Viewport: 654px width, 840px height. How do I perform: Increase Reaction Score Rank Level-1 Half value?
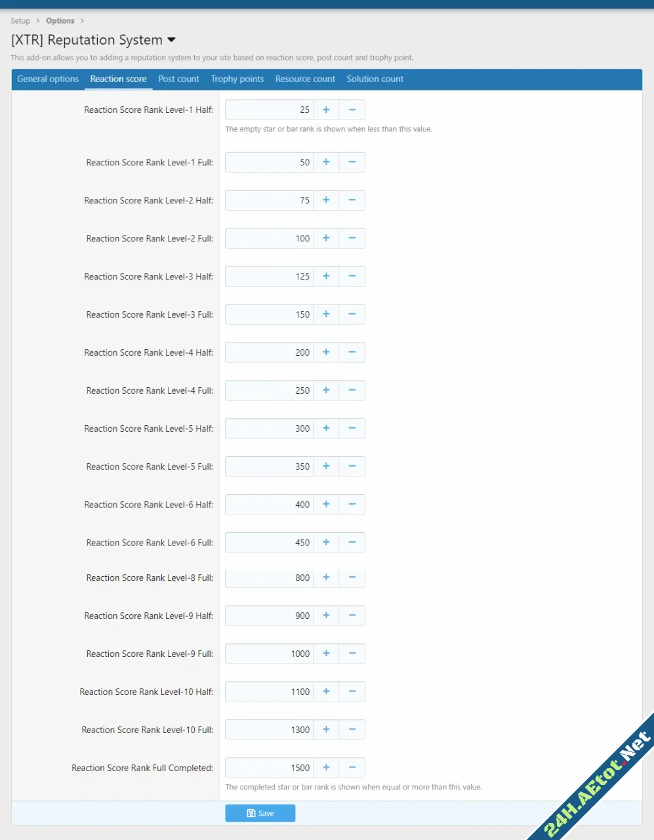(326, 110)
